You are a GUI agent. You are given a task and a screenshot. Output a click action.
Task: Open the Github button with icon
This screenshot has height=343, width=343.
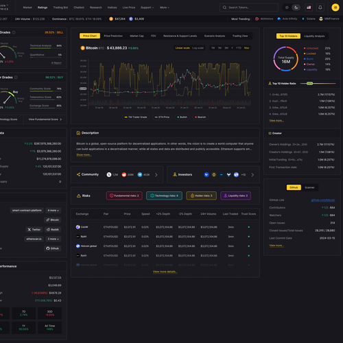[x=53, y=248]
